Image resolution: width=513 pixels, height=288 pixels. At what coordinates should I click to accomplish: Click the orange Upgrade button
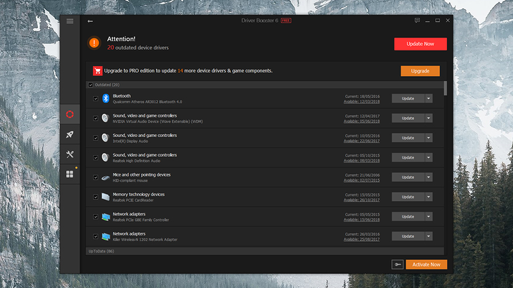(x=420, y=71)
